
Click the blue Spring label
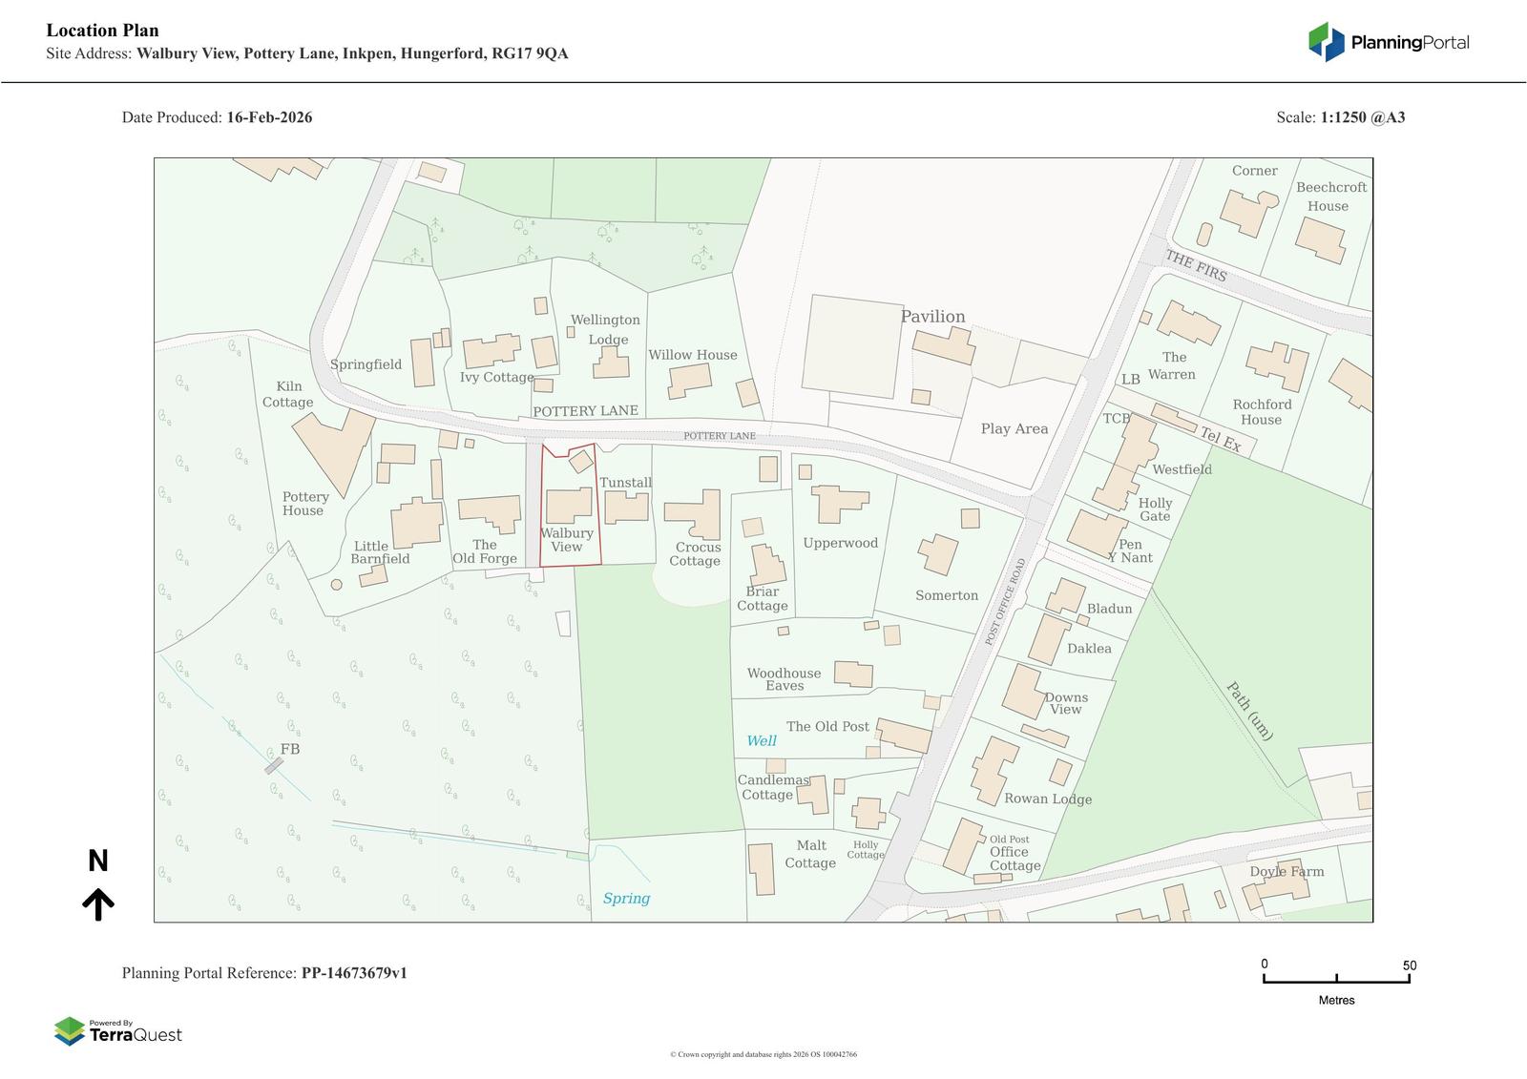coord(626,899)
